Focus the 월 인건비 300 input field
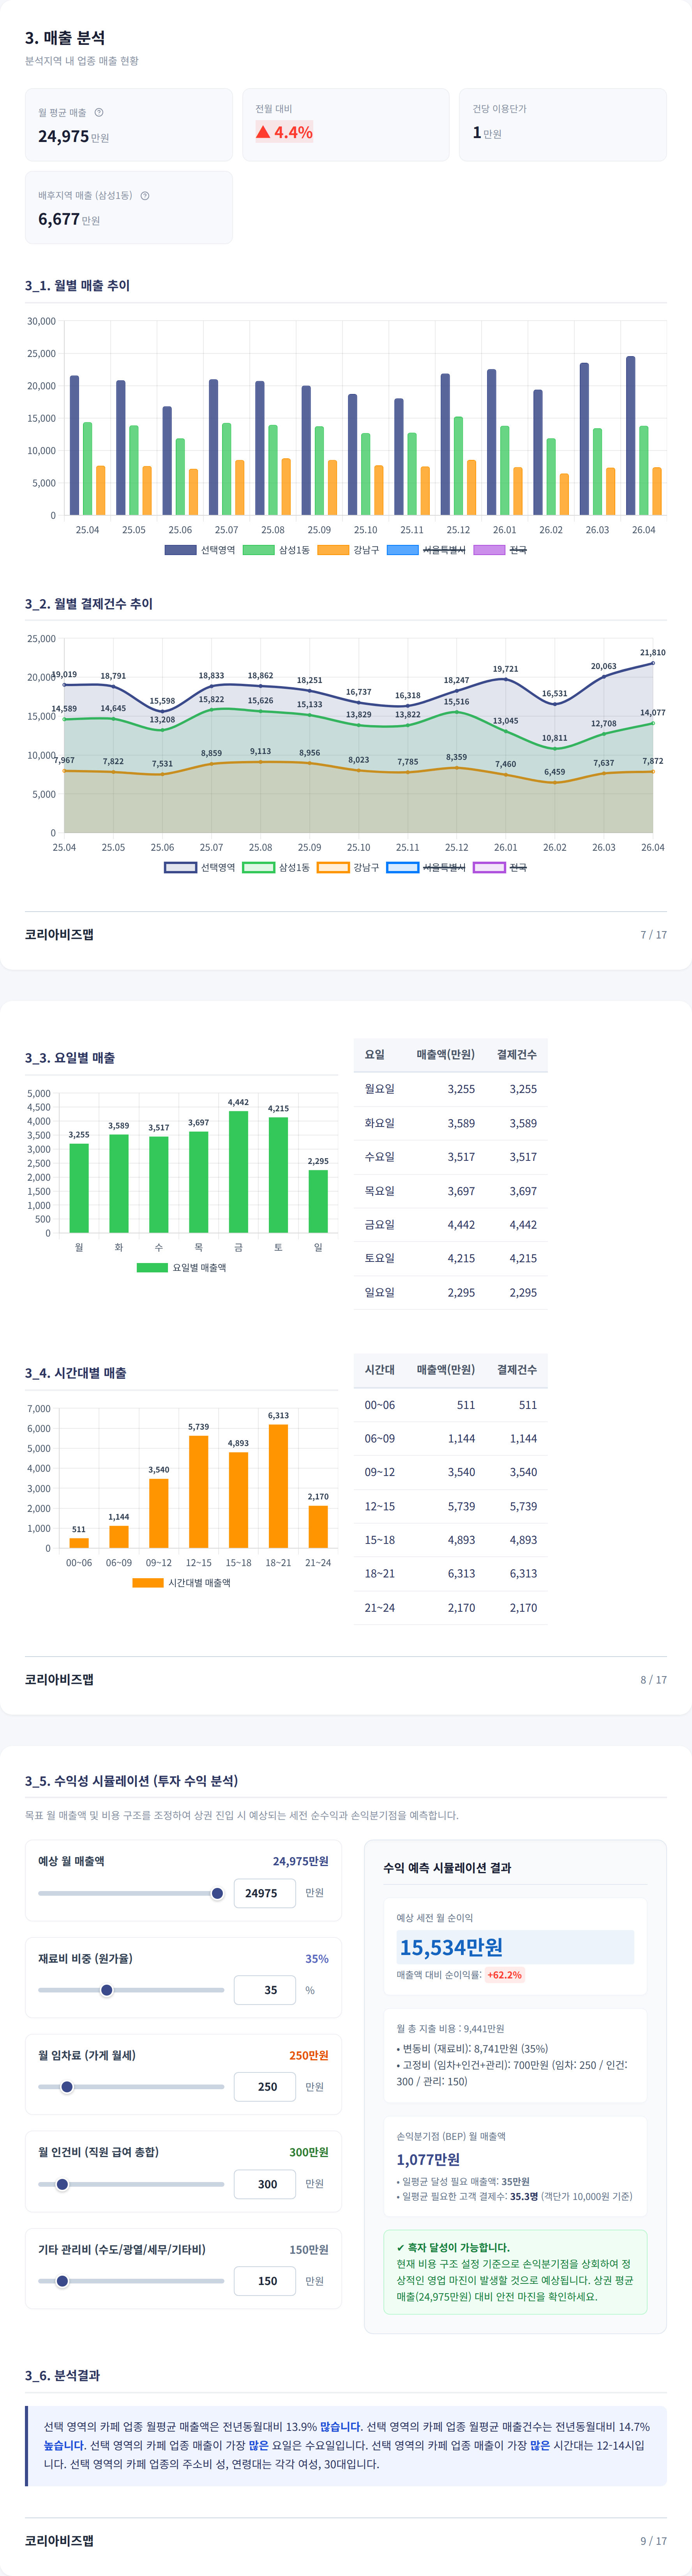This screenshot has height=2576, width=692. pos(265,2184)
